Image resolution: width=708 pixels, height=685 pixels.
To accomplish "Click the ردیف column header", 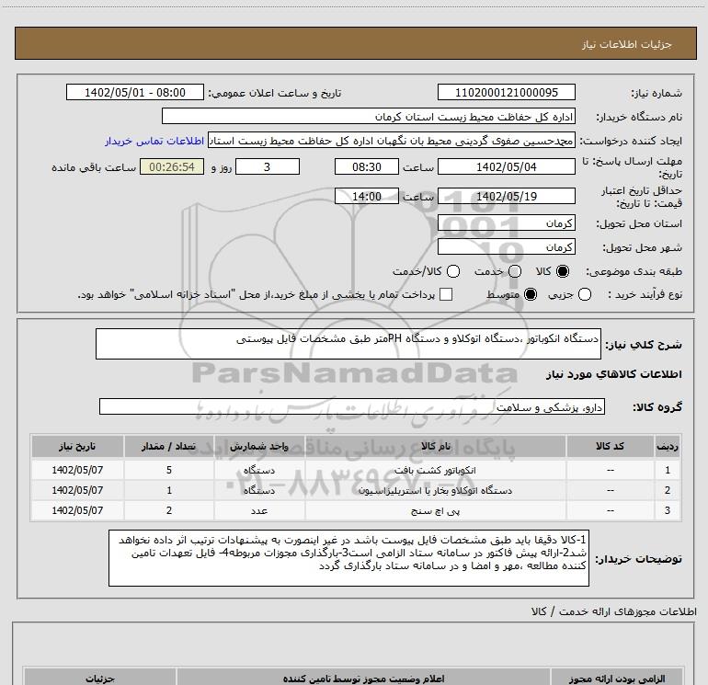I will [668, 446].
